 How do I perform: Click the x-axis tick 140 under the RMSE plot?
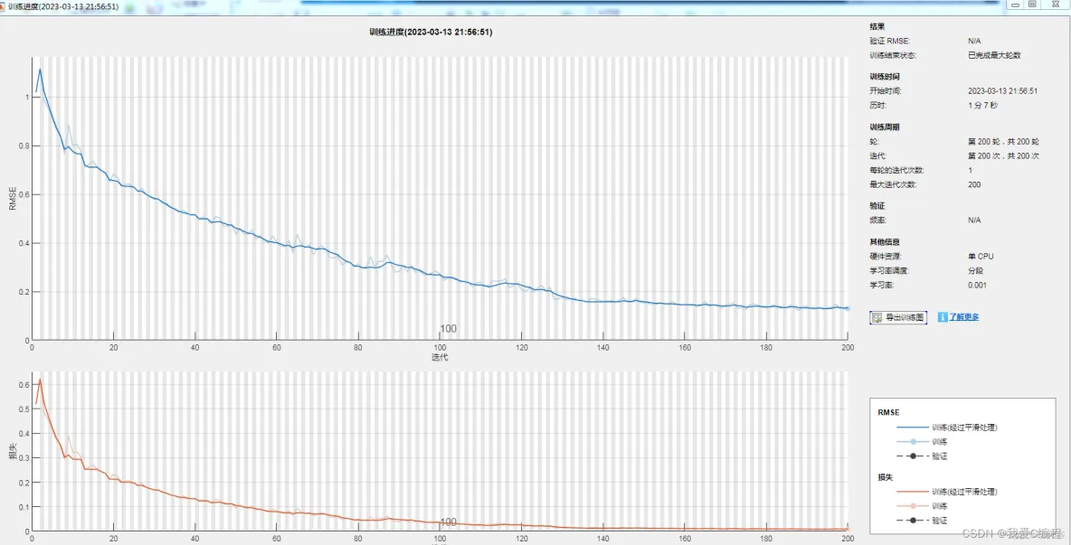(602, 346)
